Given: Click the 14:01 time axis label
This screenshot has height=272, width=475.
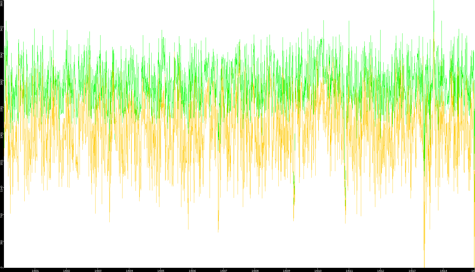Looking at the screenshot, I should (35, 271).
